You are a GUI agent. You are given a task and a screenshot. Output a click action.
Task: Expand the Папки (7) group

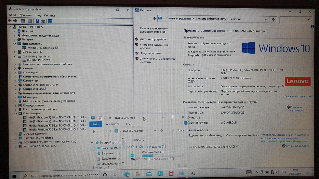point(128,140)
